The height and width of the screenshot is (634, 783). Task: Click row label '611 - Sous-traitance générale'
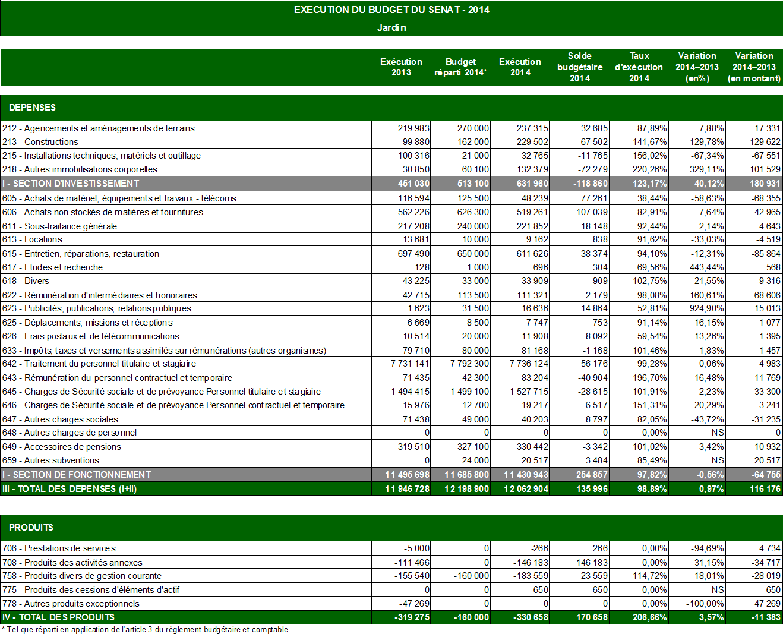(59, 226)
